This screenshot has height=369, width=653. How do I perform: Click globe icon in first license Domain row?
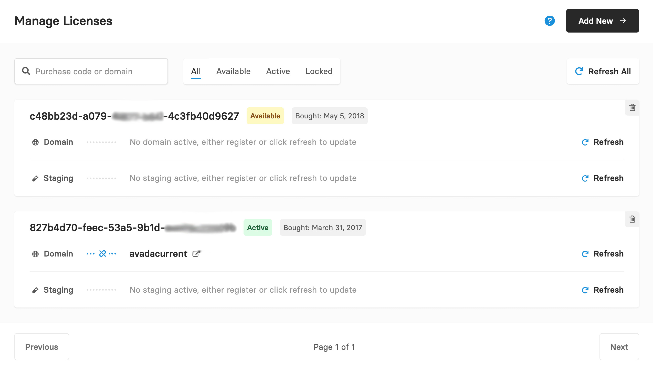35,142
